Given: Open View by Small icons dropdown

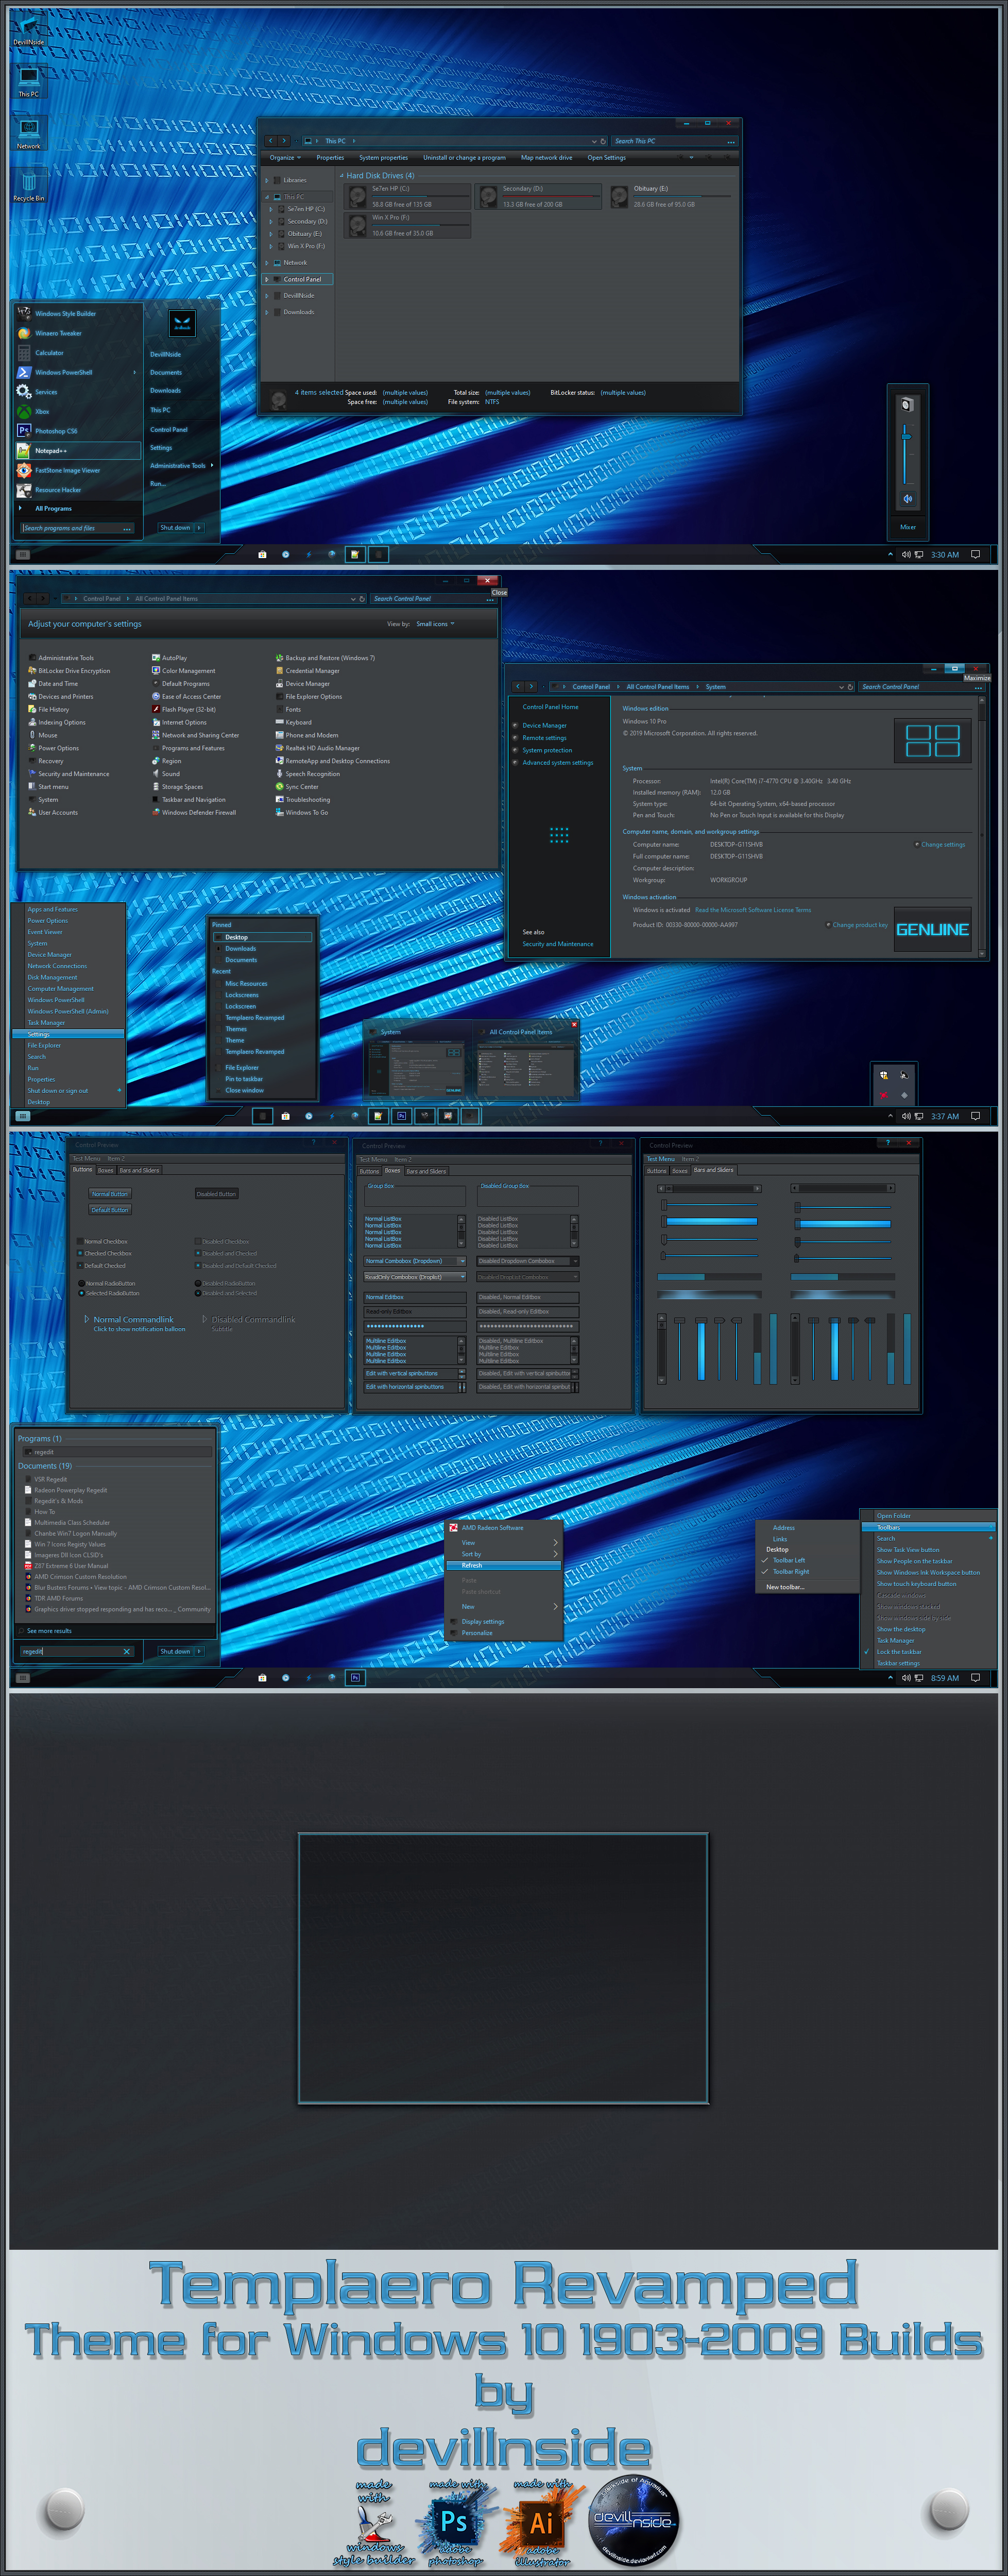Looking at the screenshot, I should pos(435,624).
